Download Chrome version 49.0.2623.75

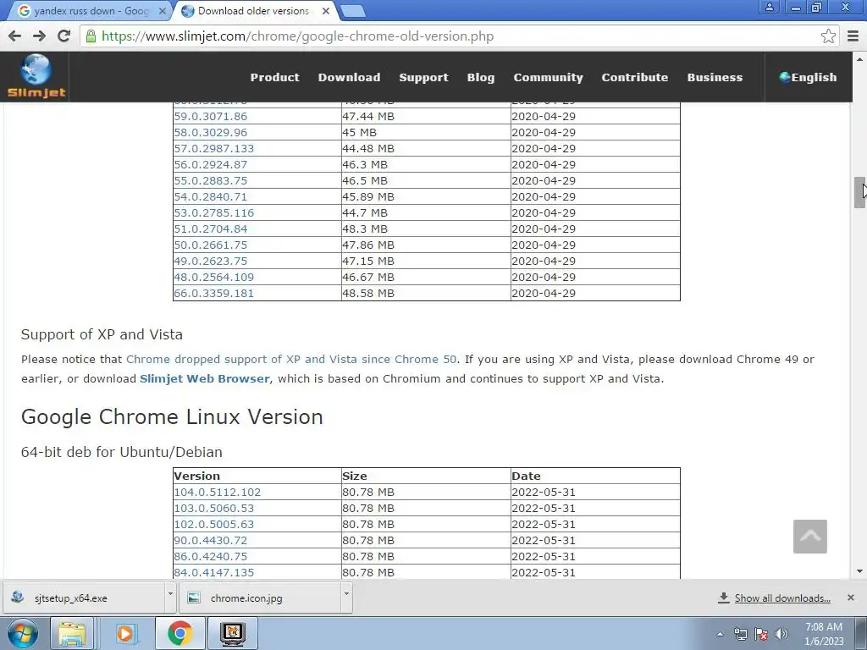pyautogui.click(x=211, y=261)
